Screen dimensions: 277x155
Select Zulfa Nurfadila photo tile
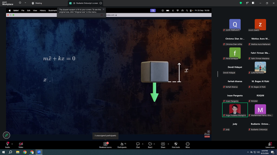pyautogui.click(x=260, y=68)
